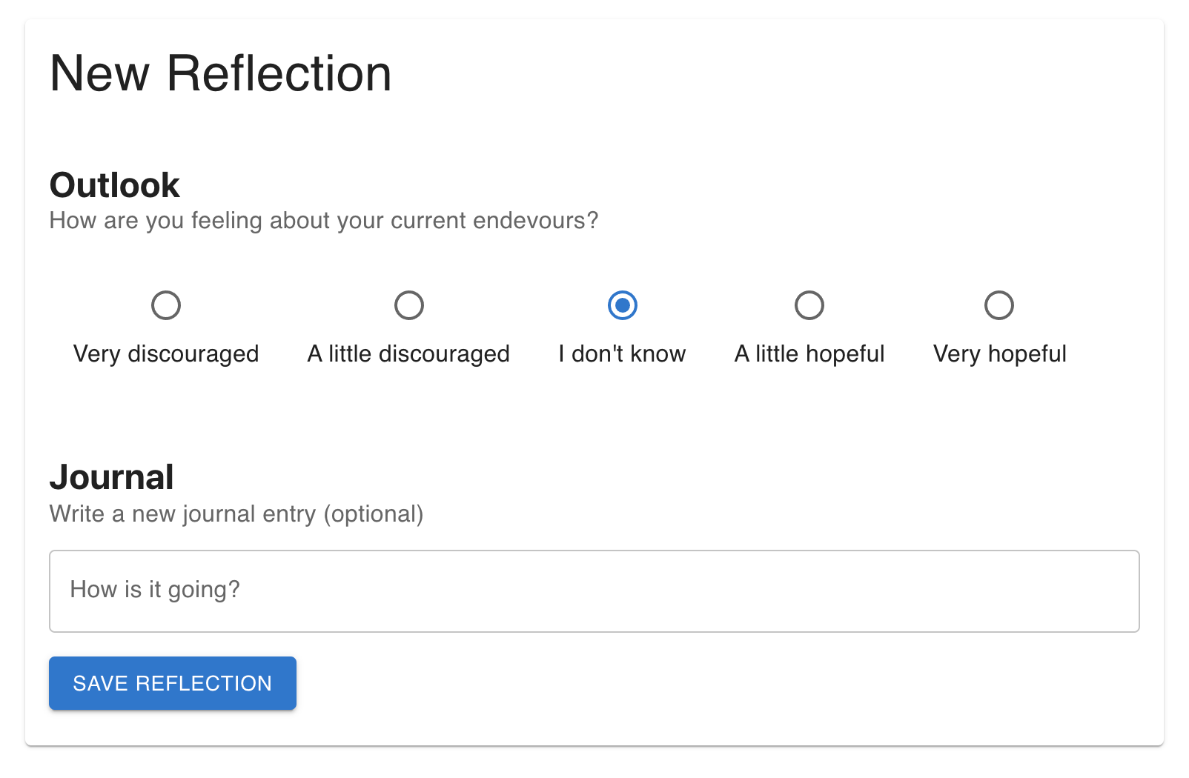Click the Very discouraged label text
This screenshot has width=1189, height=778.
click(166, 353)
